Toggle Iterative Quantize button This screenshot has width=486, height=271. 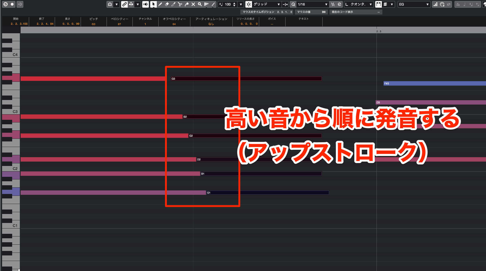tap(333, 4)
